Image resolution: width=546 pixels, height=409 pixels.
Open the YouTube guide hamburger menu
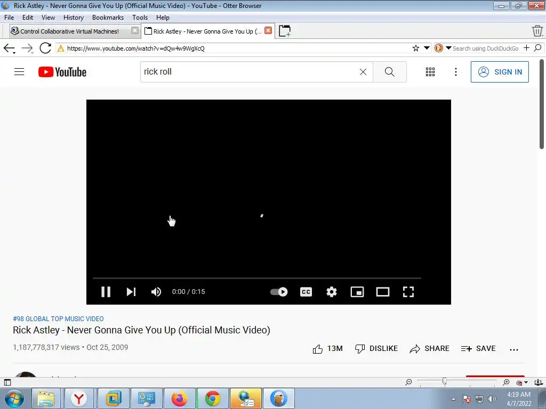[x=19, y=72]
